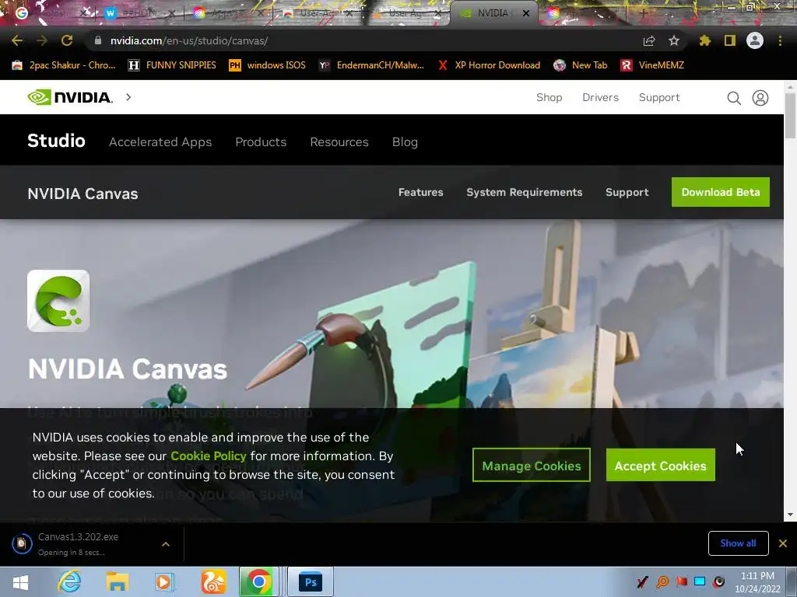Open Support link in top header
The height and width of the screenshot is (597, 797).
(x=658, y=97)
